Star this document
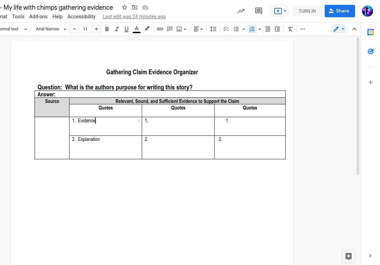This screenshot has height=265, width=380. pos(124,8)
